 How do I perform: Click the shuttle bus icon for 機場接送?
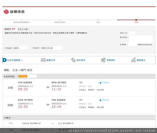[x=133, y=60]
